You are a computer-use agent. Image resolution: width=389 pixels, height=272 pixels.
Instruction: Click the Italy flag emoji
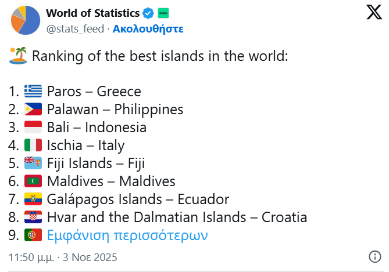point(33,146)
